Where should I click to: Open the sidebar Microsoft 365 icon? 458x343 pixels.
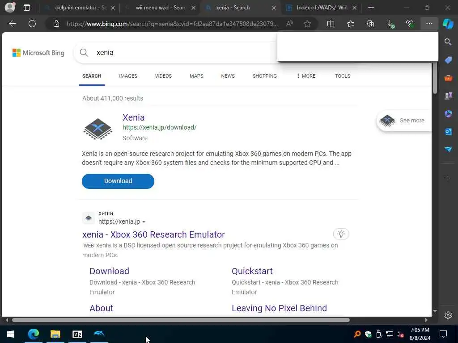(448, 113)
